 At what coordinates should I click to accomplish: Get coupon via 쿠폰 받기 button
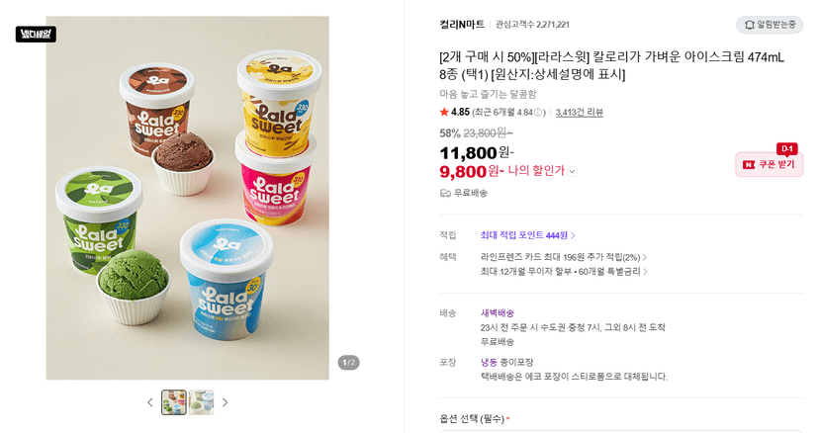[769, 164]
